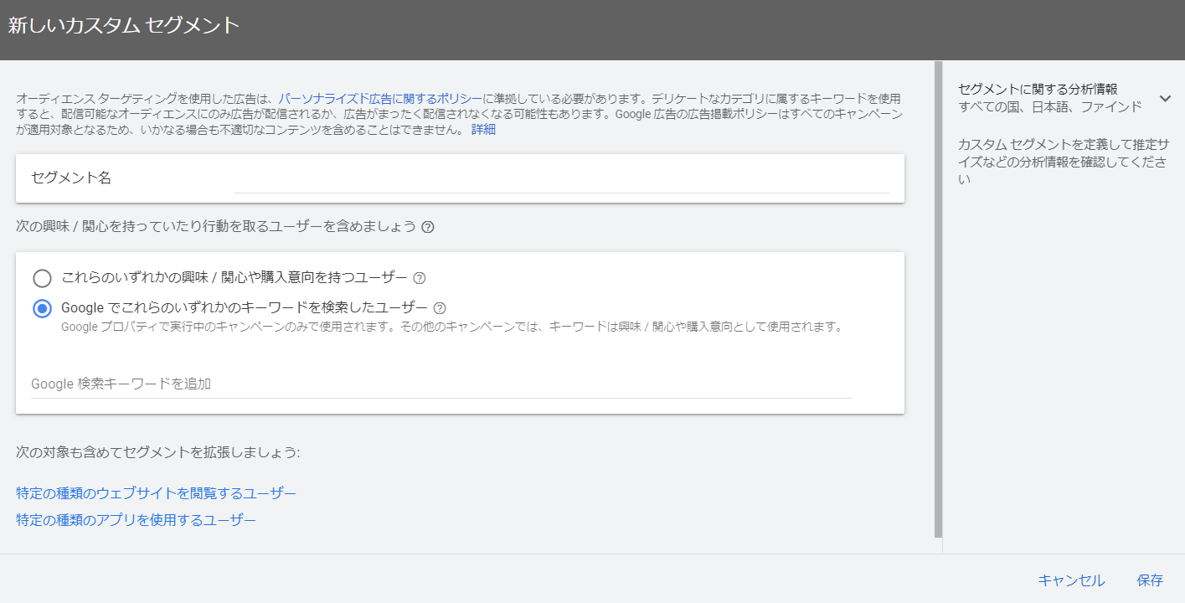This screenshot has height=603, width=1185.
Task: Click 特定の種類のウェブサイトを閲覧するユーザー link
Action: [156, 493]
